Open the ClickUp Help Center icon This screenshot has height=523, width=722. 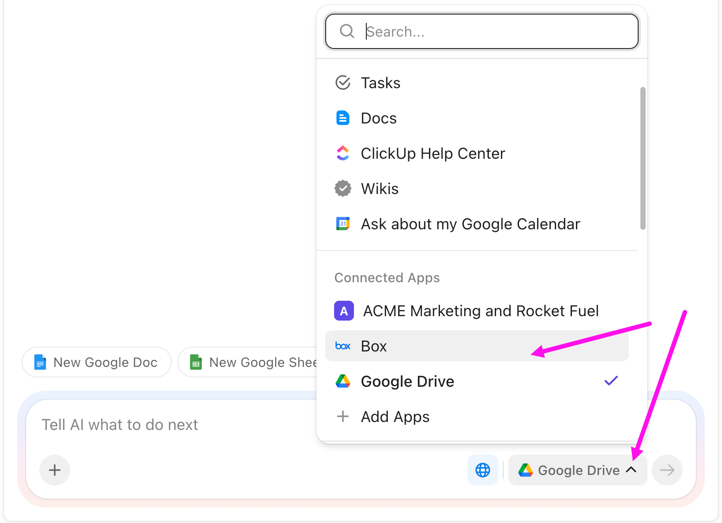point(343,153)
